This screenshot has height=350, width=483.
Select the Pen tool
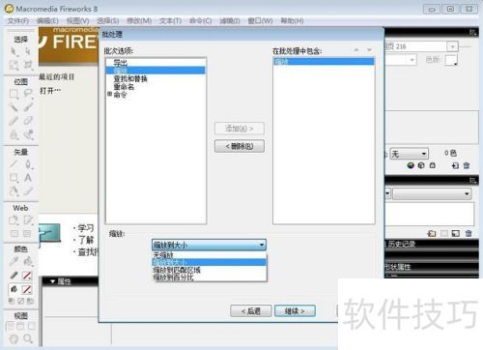coord(28,164)
